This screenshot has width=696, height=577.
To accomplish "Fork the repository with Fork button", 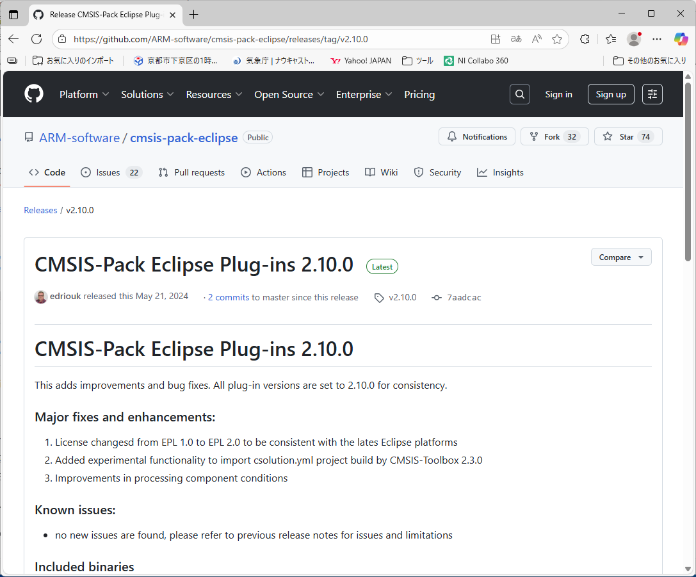I will [554, 136].
